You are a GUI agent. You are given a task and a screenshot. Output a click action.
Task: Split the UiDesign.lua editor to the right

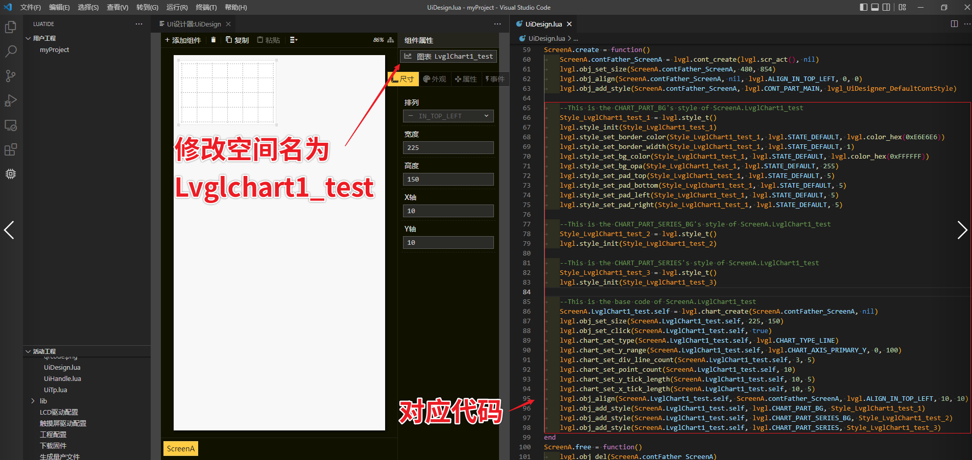pos(954,24)
